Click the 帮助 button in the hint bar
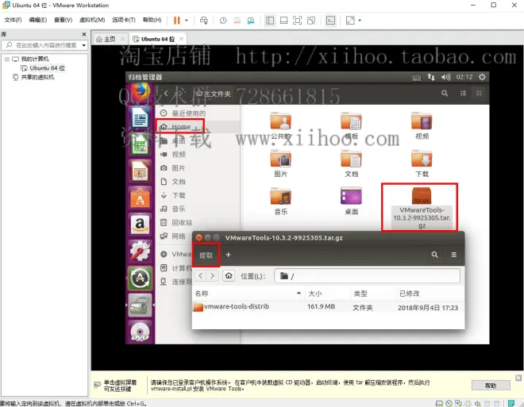This screenshot has width=524, height=407. pyautogui.click(x=491, y=386)
